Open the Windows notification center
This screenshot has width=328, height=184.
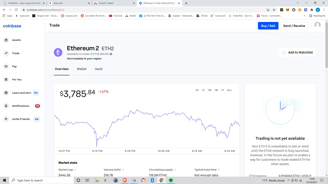click(322, 180)
